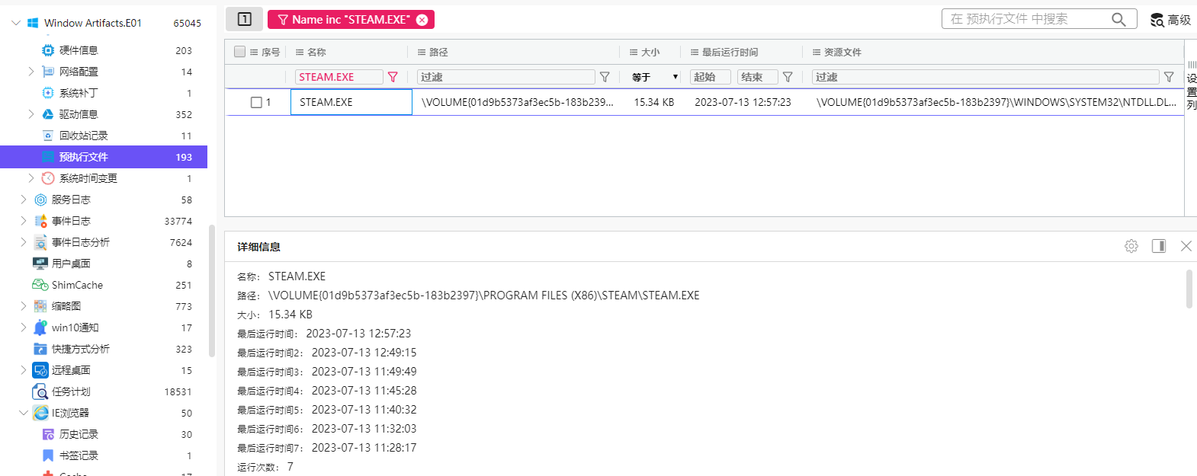
Task: Click the 快捷方式分析 icon
Action: 40,349
